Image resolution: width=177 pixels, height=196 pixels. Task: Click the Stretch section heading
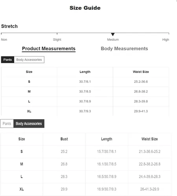[x=9, y=26]
